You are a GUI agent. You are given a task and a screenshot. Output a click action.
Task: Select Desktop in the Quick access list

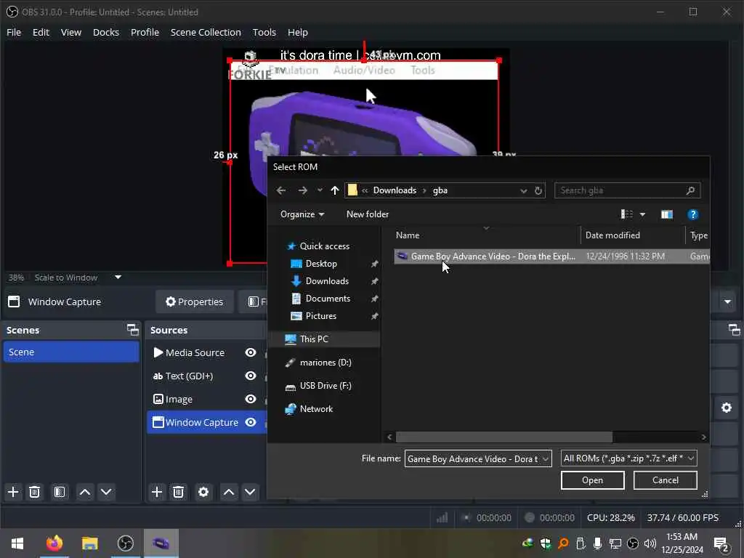coord(321,263)
